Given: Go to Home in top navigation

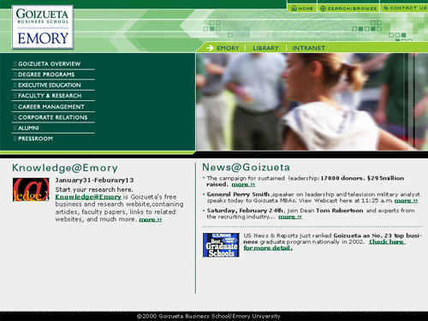Looking at the screenshot, I should point(302,9).
